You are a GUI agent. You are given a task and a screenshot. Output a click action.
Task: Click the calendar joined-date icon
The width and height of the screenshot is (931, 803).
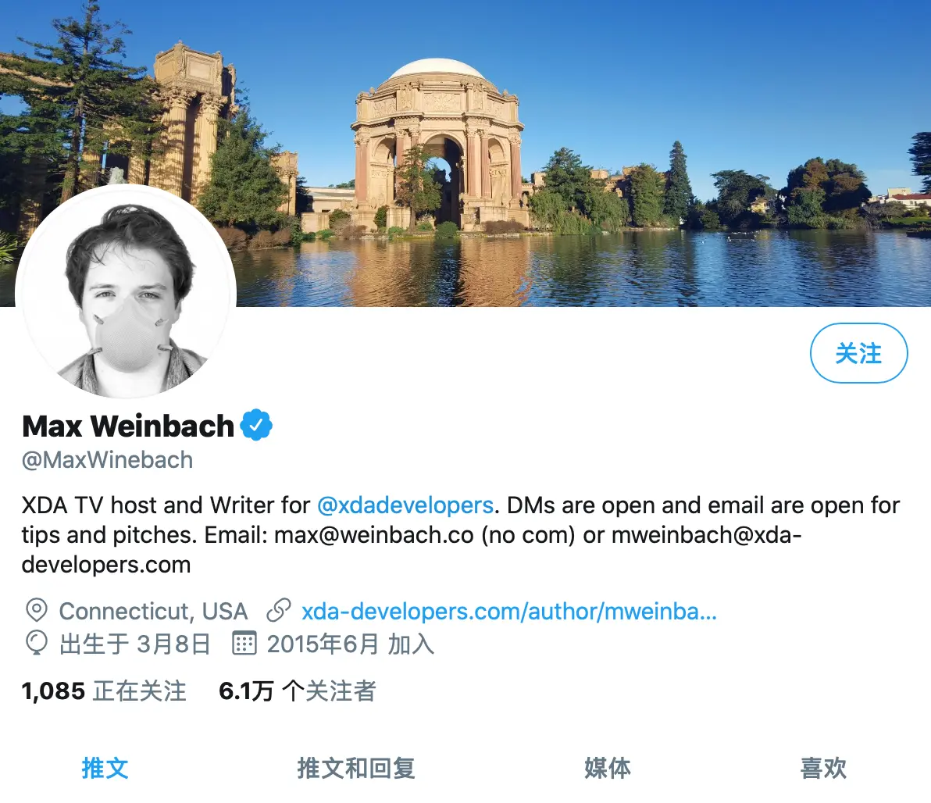coord(244,643)
